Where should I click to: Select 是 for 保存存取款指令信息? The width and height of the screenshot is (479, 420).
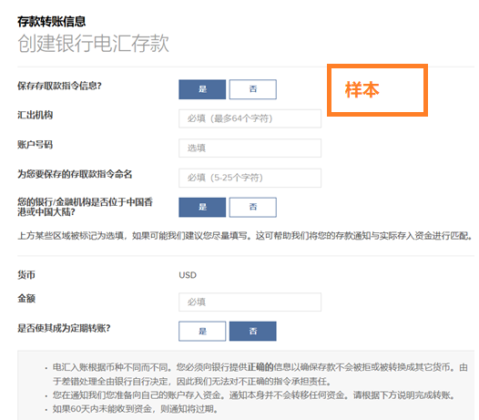202,89
